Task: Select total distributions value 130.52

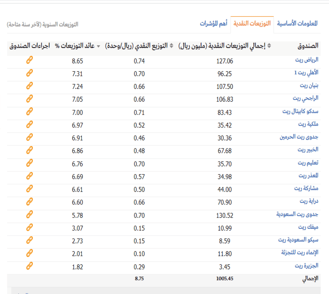Action: click(225, 216)
